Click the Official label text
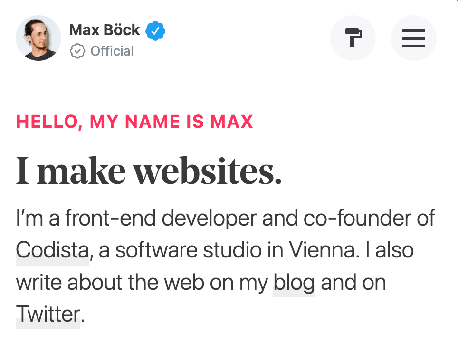This screenshot has width=458, height=361. point(112,51)
